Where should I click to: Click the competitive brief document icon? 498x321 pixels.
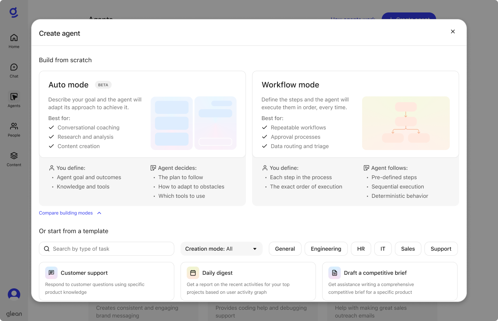point(334,273)
